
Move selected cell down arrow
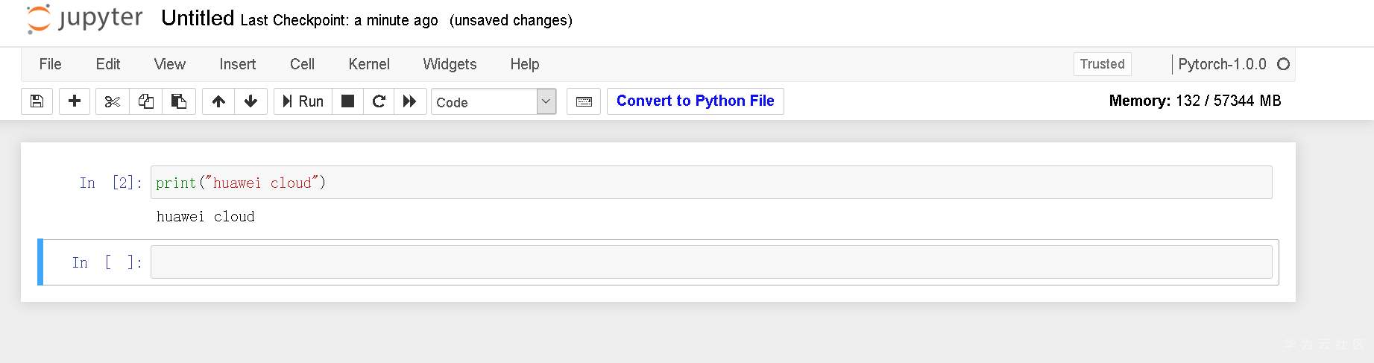click(251, 101)
